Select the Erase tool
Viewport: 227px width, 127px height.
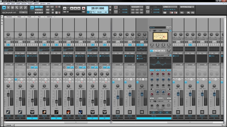coord(25,8)
